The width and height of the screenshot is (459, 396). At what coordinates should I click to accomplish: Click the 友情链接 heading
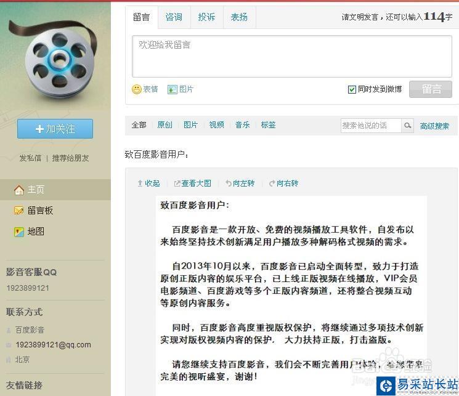pyautogui.click(x=24, y=386)
